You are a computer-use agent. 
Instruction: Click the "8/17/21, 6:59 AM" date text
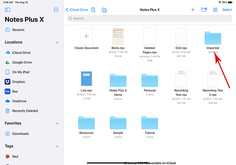point(181,52)
